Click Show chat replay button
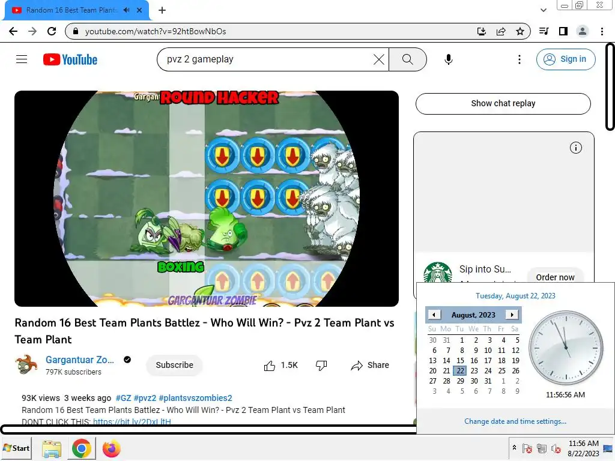 503,103
